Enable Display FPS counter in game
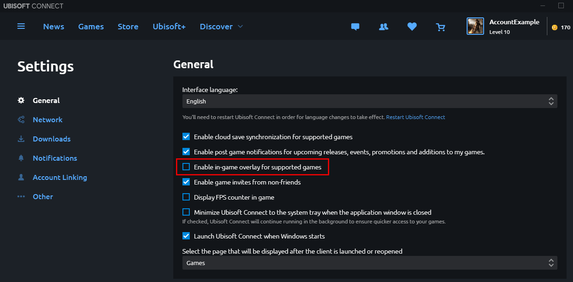 pos(186,197)
